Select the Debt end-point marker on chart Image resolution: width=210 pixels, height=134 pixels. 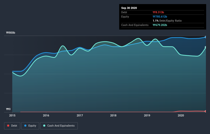(206, 111)
